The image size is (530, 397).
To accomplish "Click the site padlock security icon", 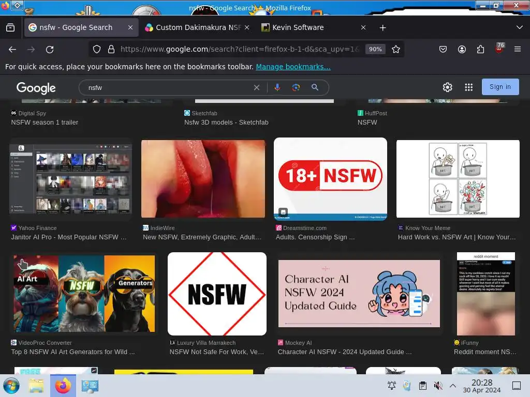I will 111,49.
